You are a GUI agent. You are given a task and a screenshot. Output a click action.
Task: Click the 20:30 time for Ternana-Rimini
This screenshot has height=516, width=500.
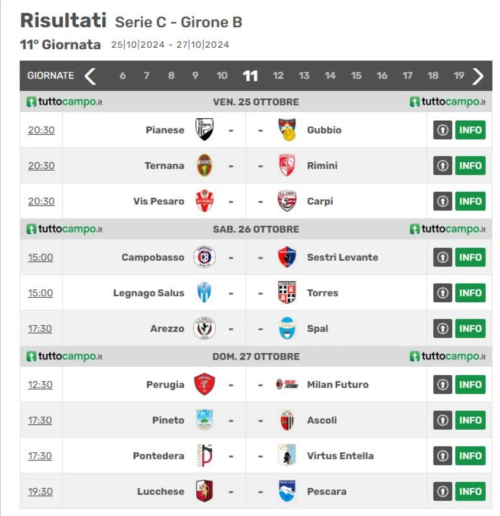tap(41, 166)
